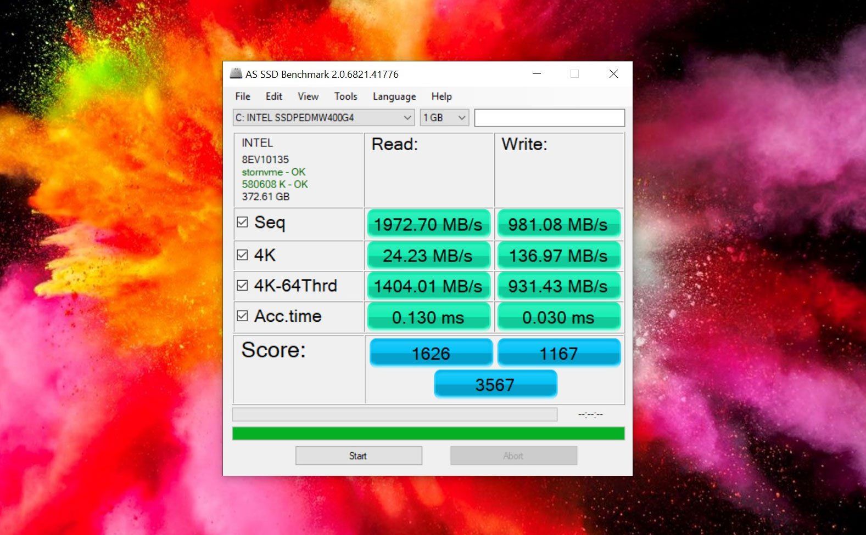Click the empty text field beside 1 GB
This screenshot has height=535, width=866.
point(550,118)
